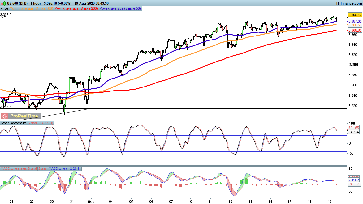Screen dimensions: 363x204
Task: Click the ProRealTime watermark text
Action: point(24,116)
